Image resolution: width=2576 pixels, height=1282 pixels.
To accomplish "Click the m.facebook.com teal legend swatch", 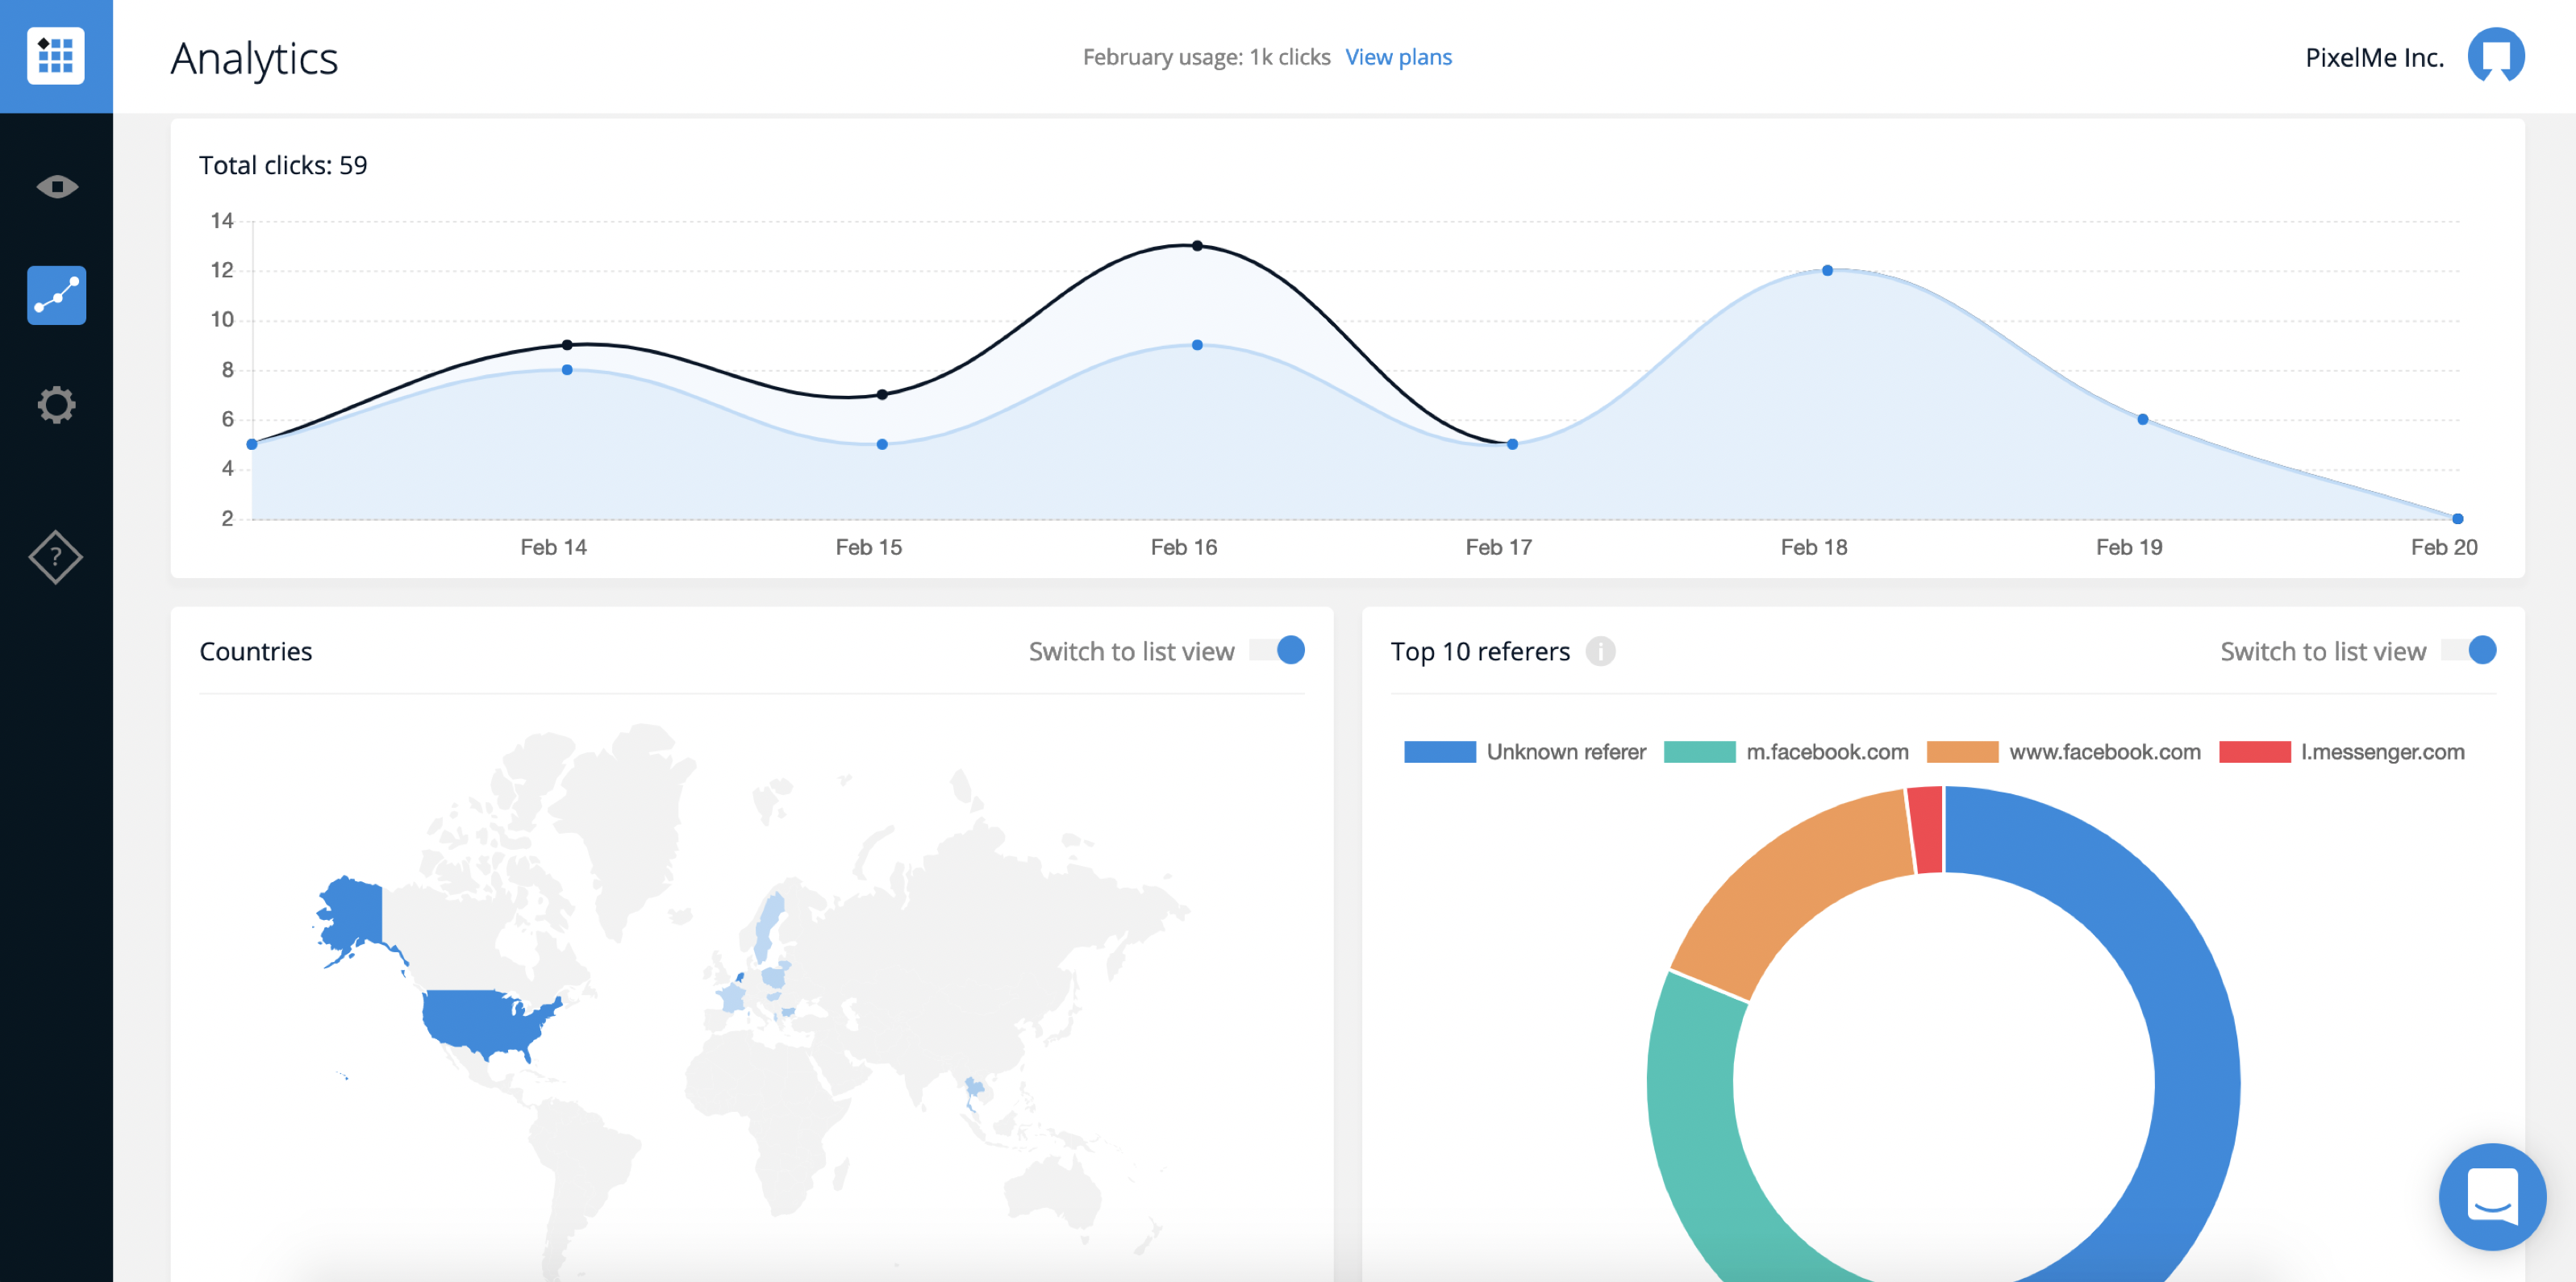I will [1699, 752].
